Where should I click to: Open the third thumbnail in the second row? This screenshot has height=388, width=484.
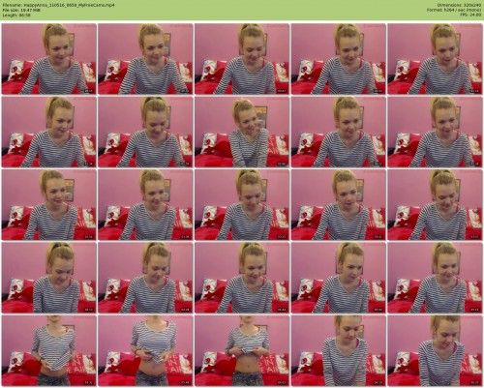coord(242,132)
